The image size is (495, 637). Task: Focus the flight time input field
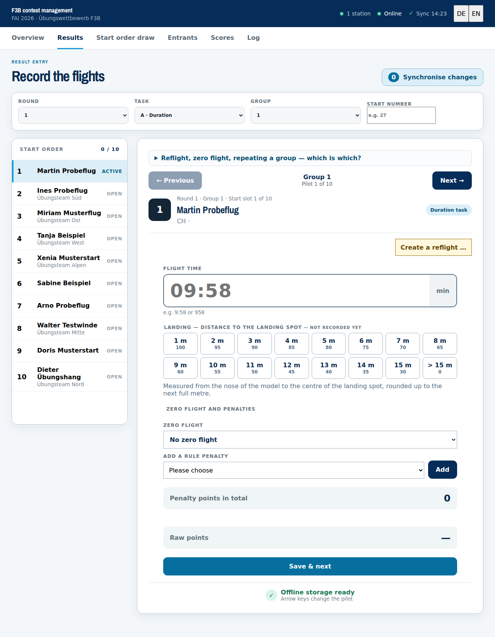point(296,291)
